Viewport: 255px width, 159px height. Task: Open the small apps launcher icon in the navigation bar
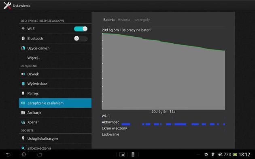click(122, 155)
